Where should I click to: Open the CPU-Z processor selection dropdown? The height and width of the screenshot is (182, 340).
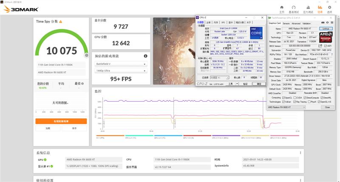click(x=219, y=78)
